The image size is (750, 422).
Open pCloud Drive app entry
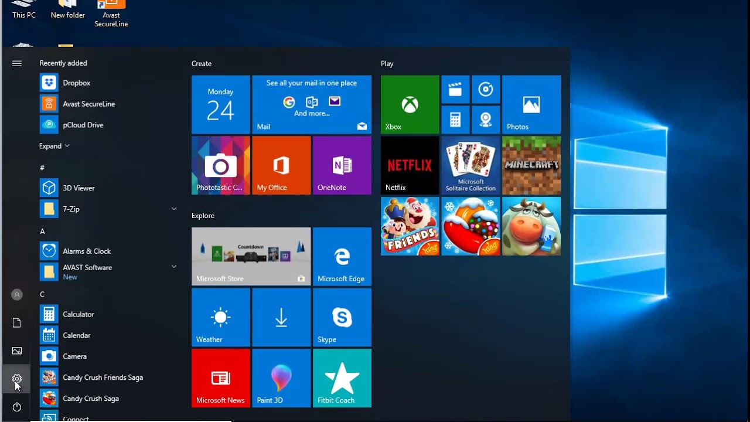108,125
